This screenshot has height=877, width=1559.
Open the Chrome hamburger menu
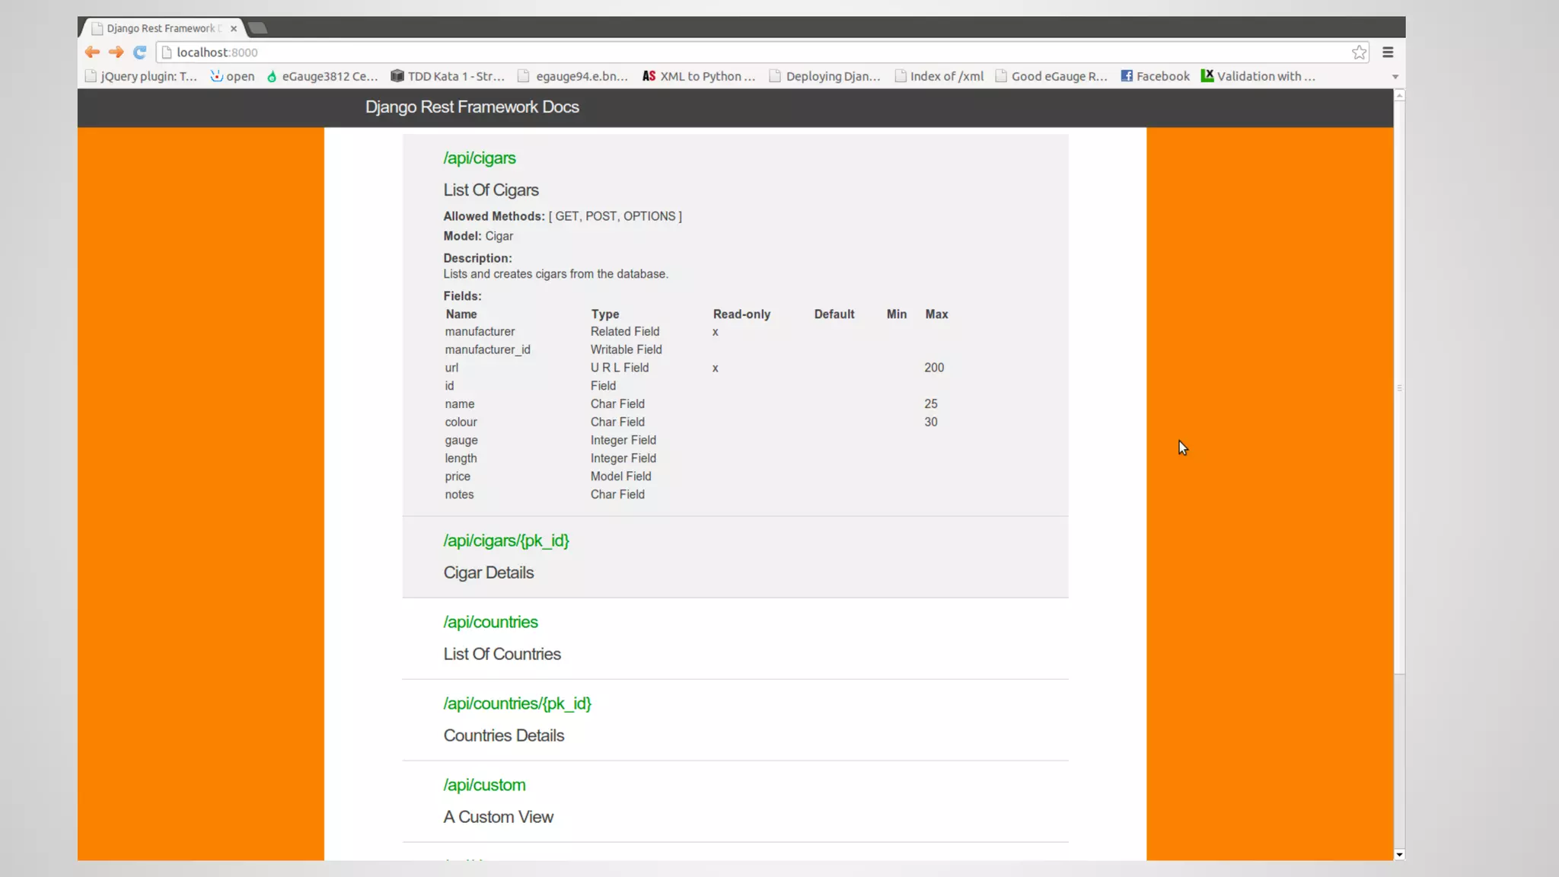(x=1388, y=52)
